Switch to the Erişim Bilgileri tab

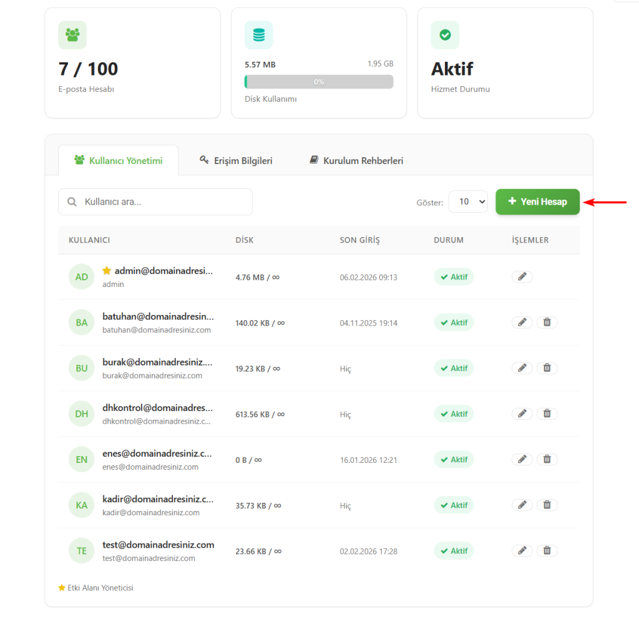[236, 160]
